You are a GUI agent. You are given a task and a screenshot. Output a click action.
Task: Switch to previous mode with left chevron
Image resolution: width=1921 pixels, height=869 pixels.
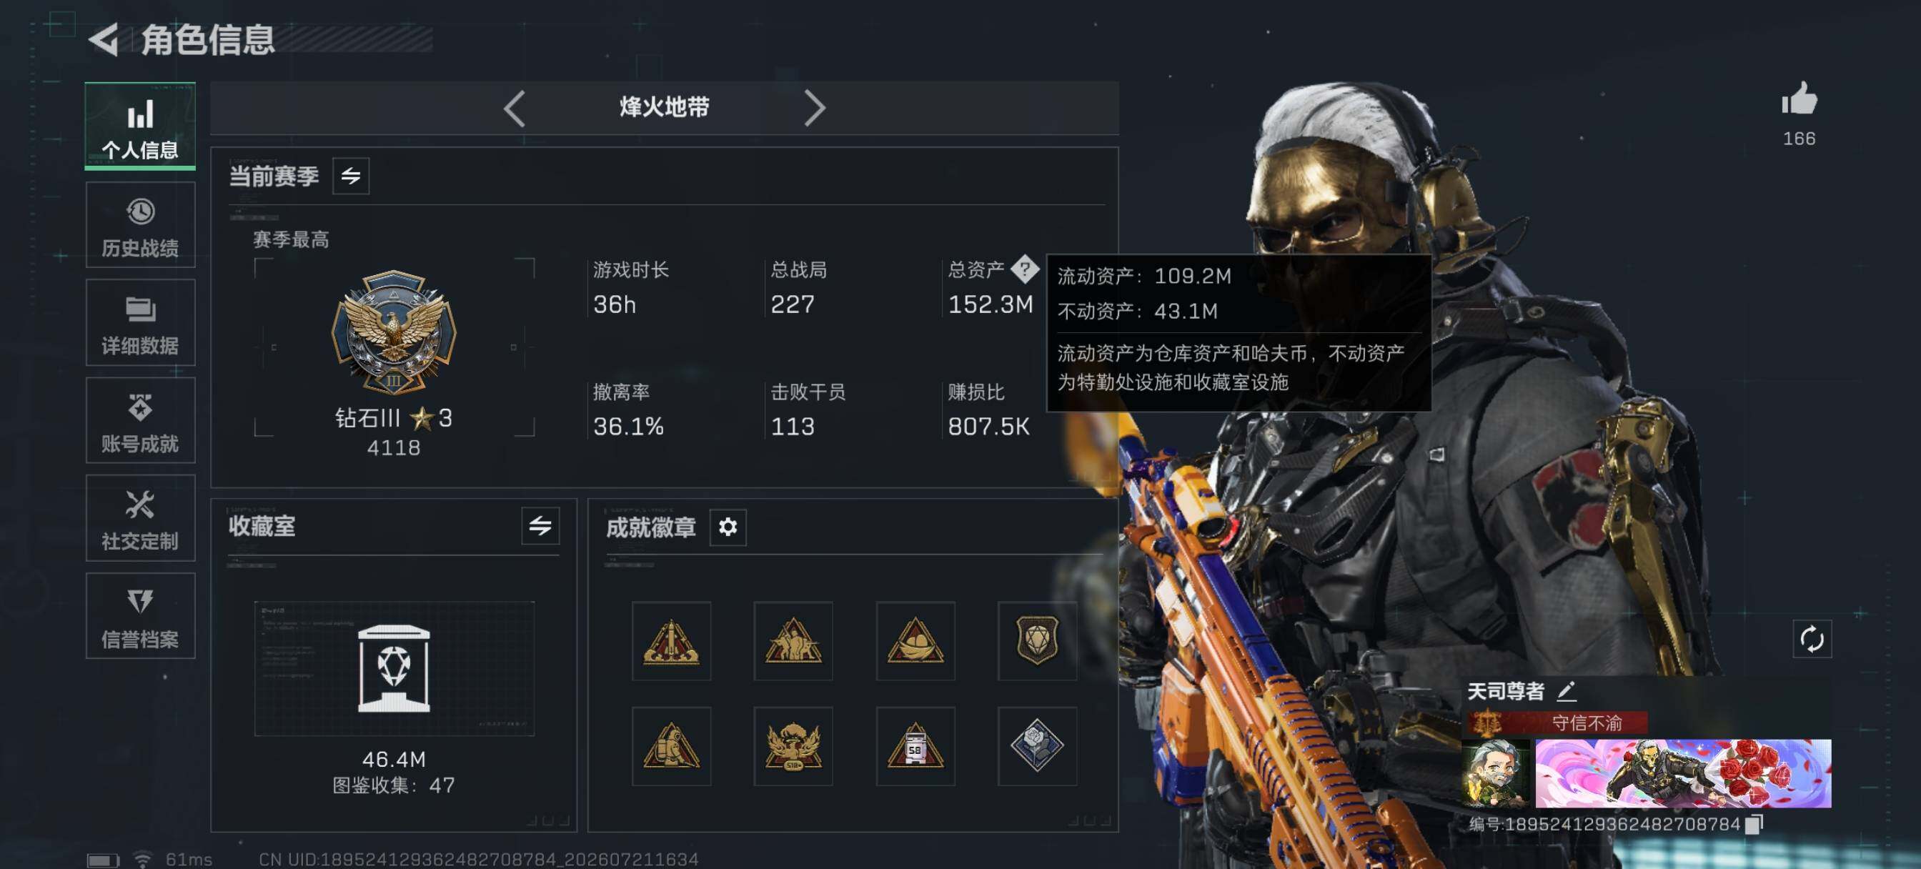tap(515, 109)
